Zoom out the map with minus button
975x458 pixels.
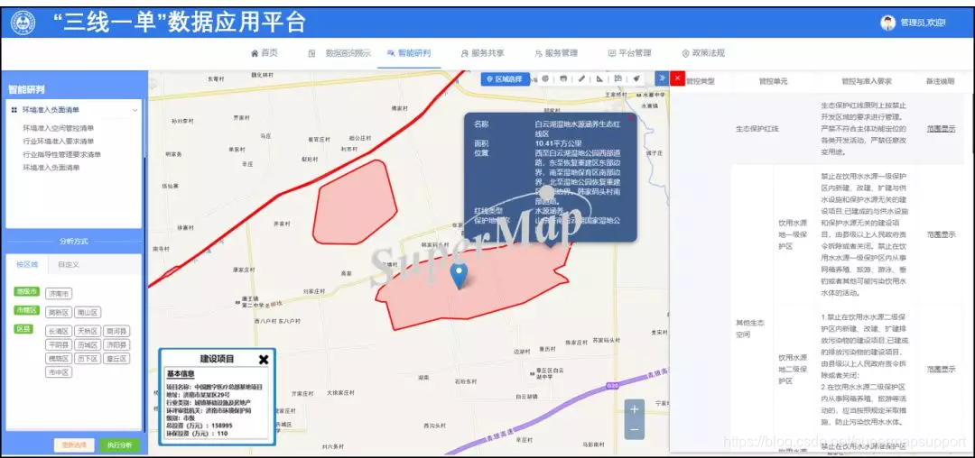[635, 429]
